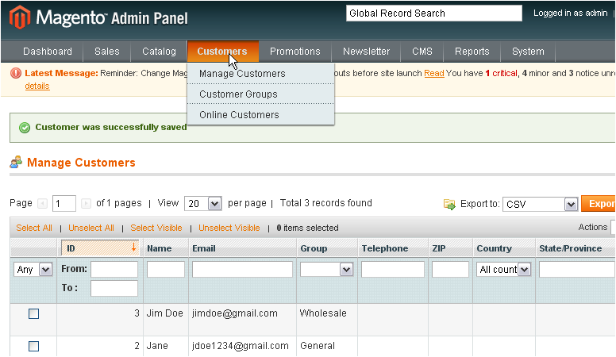This screenshot has width=616, height=357.
Task: Open the Catalog menu
Action: pyautogui.click(x=159, y=52)
